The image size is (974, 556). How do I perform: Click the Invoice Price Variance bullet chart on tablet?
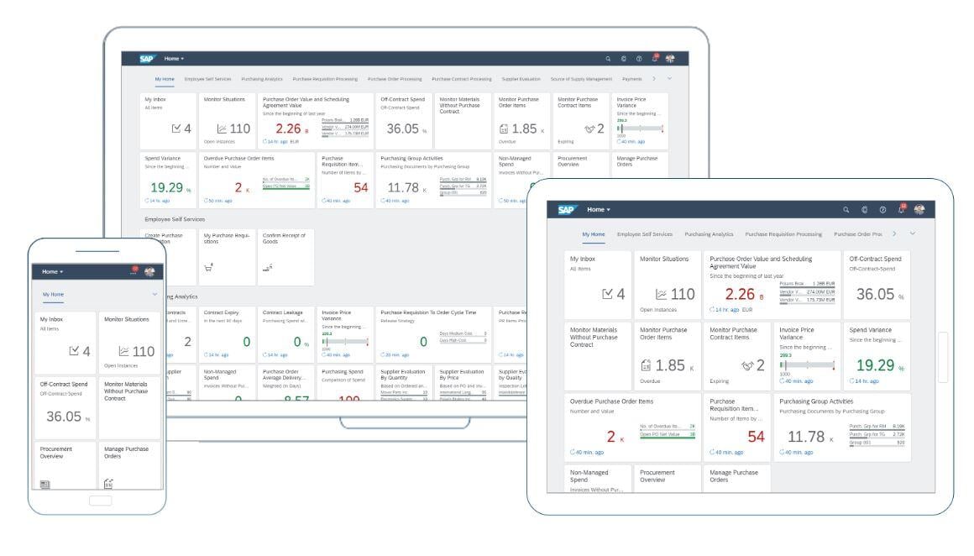807,366
